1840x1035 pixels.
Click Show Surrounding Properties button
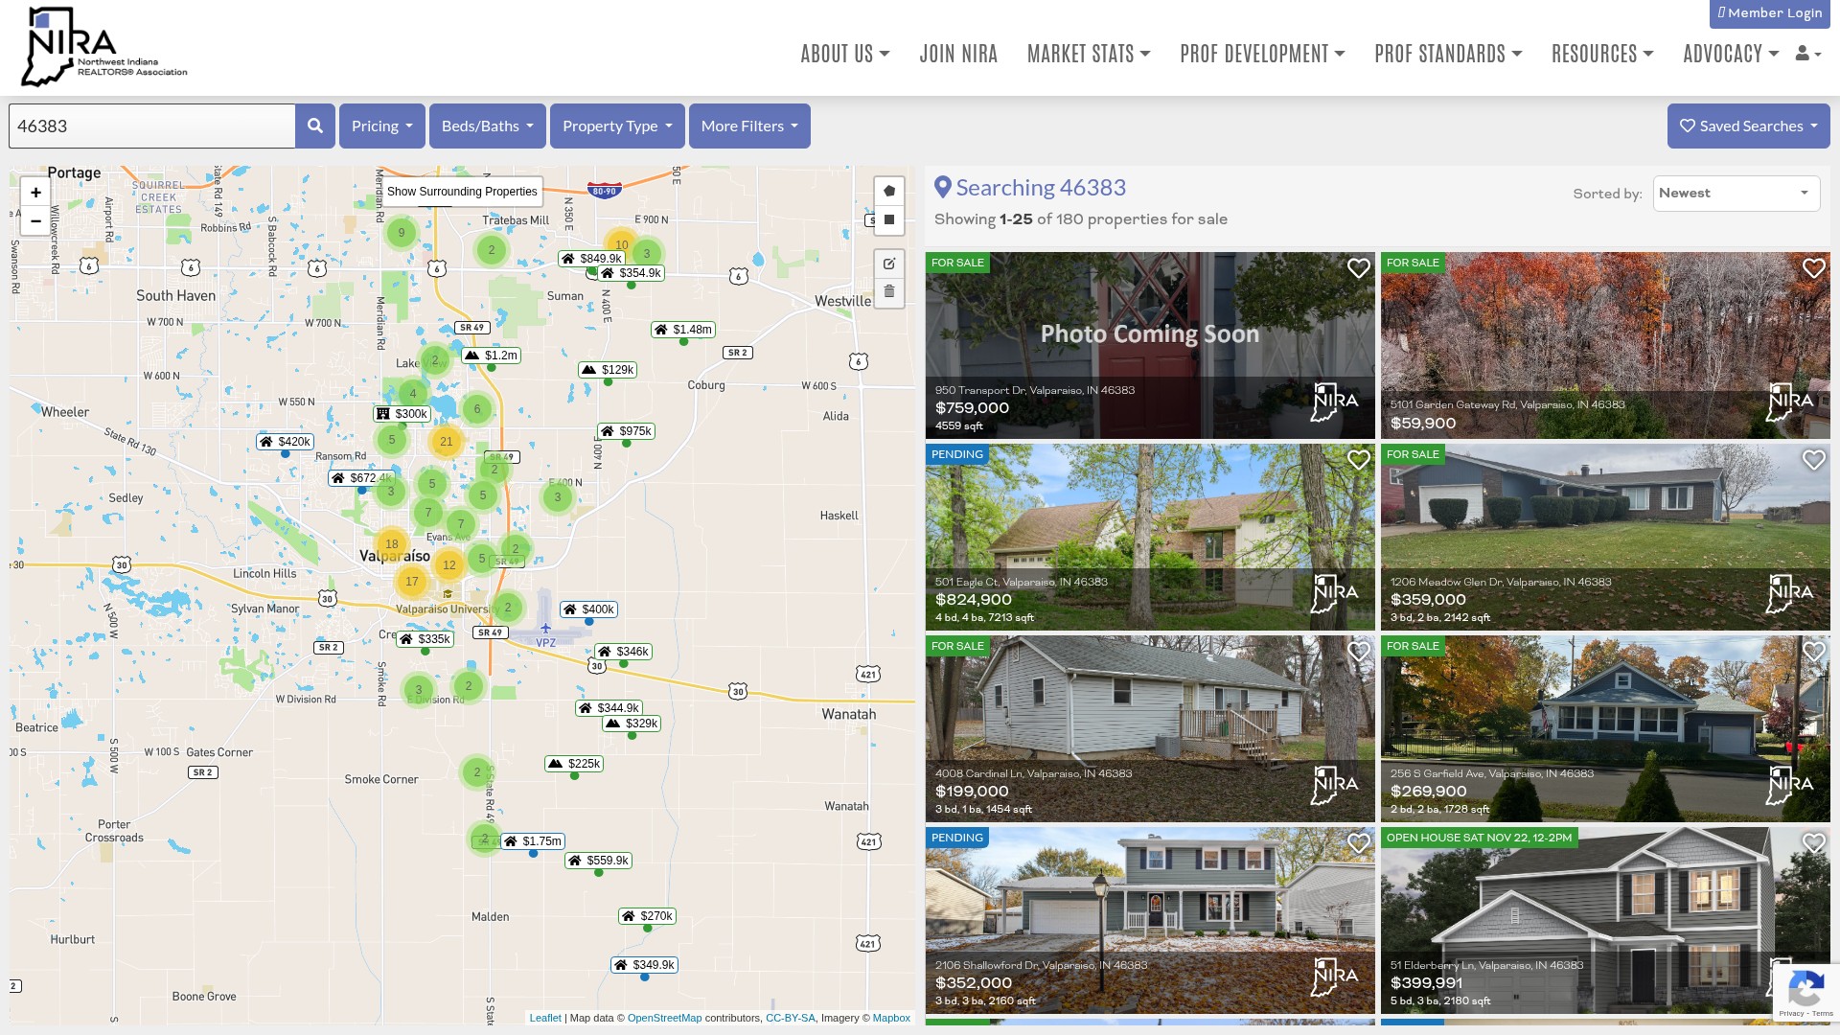pos(462,192)
